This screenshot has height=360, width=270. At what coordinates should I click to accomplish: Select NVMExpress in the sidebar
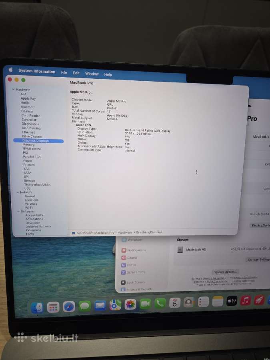click(x=32, y=149)
